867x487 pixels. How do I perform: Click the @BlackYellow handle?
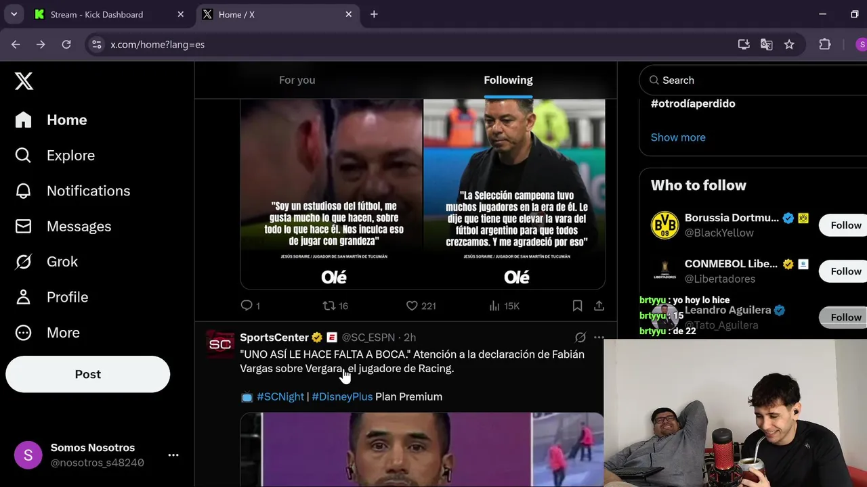pos(719,233)
